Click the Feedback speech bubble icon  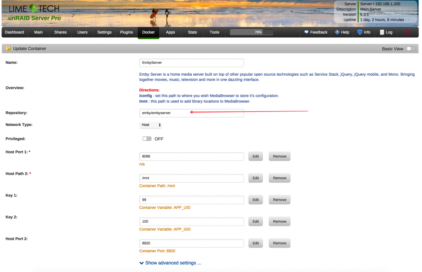pyautogui.click(x=306, y=32)
